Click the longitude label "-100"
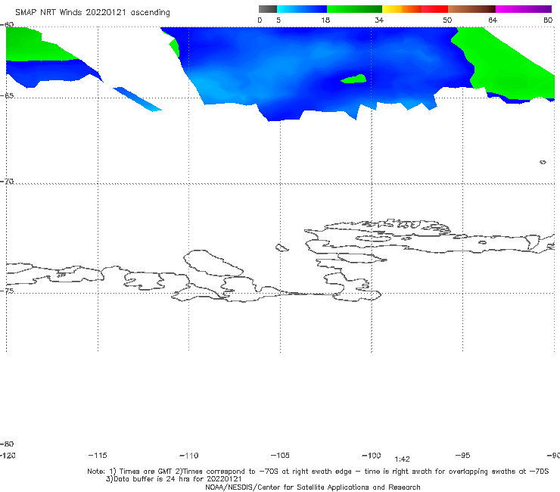Image resolution: width=560 pixels, height=492 pixels. (372, 456)
